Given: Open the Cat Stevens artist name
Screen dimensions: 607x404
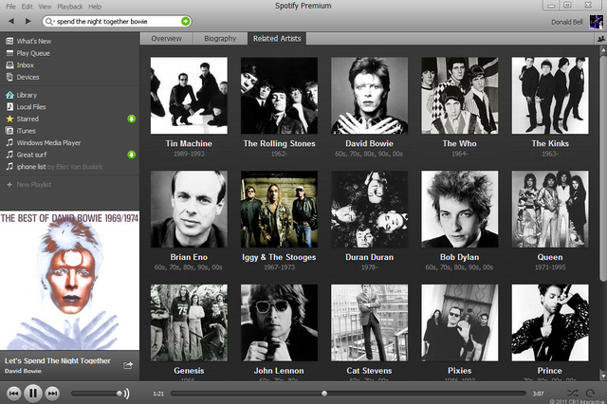Looking at the screenshot, I should (369, 371).
